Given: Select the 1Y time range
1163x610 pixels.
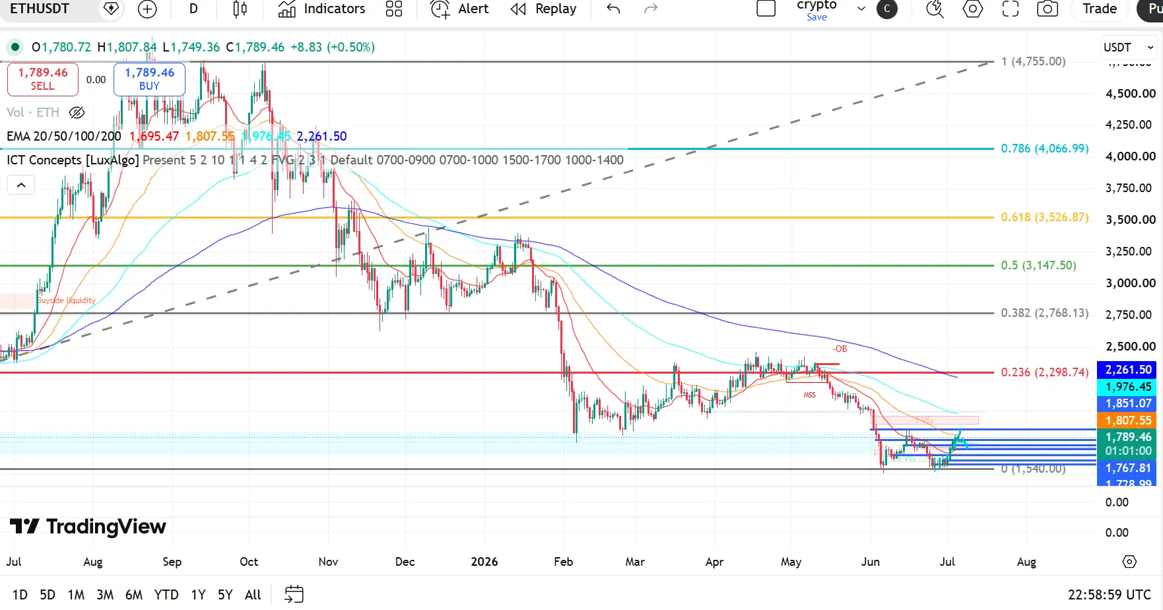Looking at the screenshot, I should (x=198, y=595).
